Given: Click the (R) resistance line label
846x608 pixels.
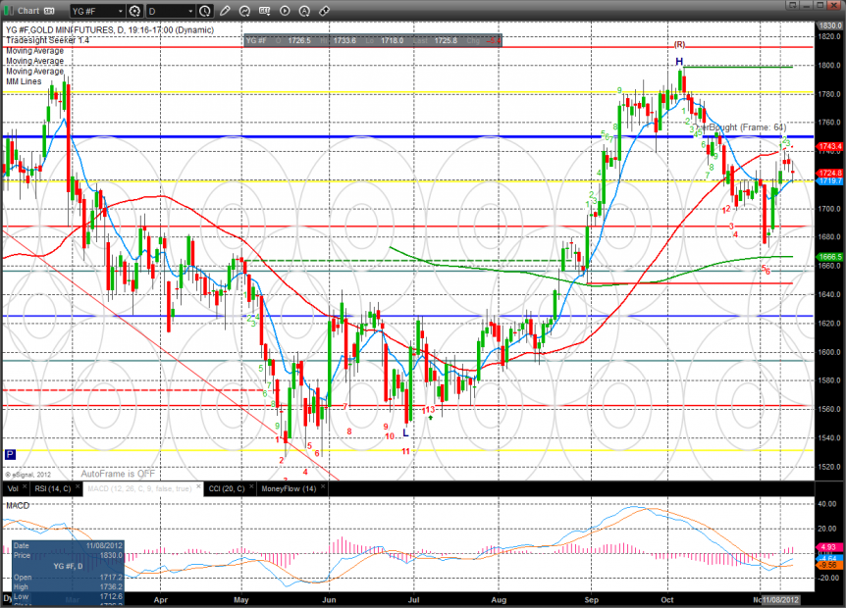Looking at the screenshot, I should pyautogui.click(x=680, y=44).
